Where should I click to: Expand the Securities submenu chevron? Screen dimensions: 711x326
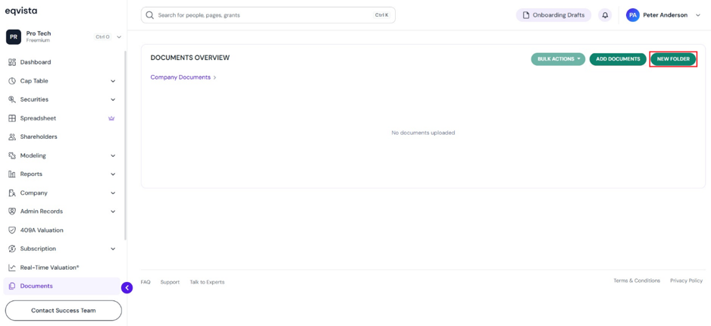tap(113, 100)
